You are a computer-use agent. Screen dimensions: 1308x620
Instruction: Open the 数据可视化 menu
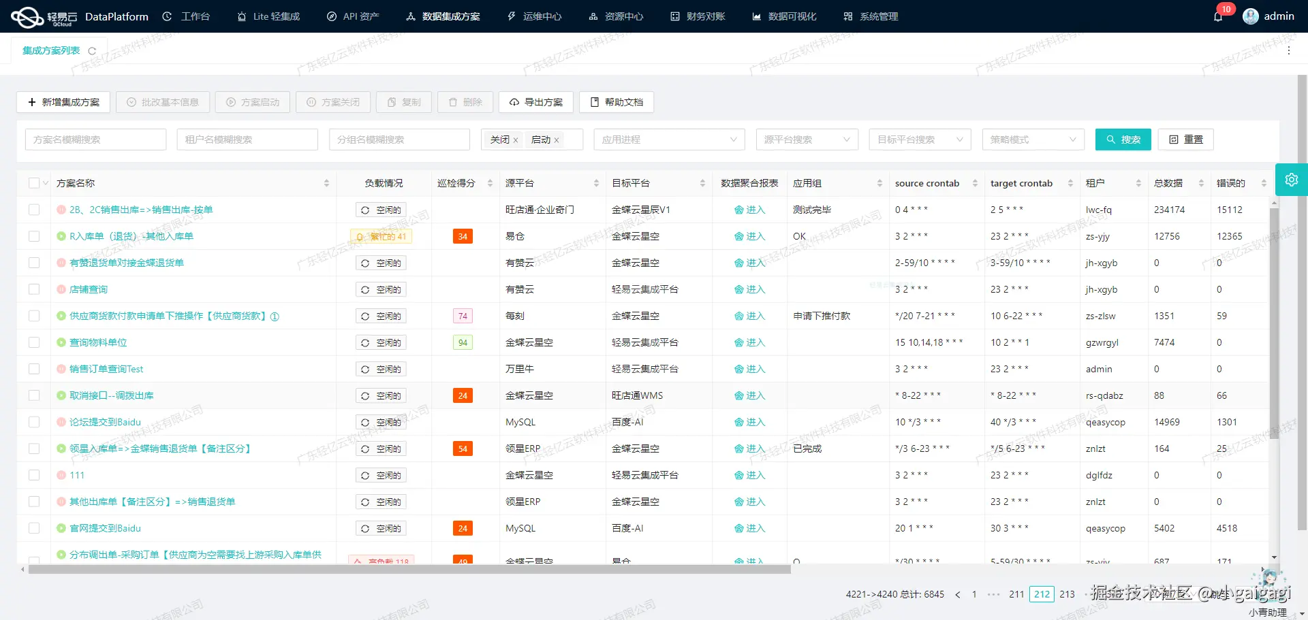coord(784,16)
